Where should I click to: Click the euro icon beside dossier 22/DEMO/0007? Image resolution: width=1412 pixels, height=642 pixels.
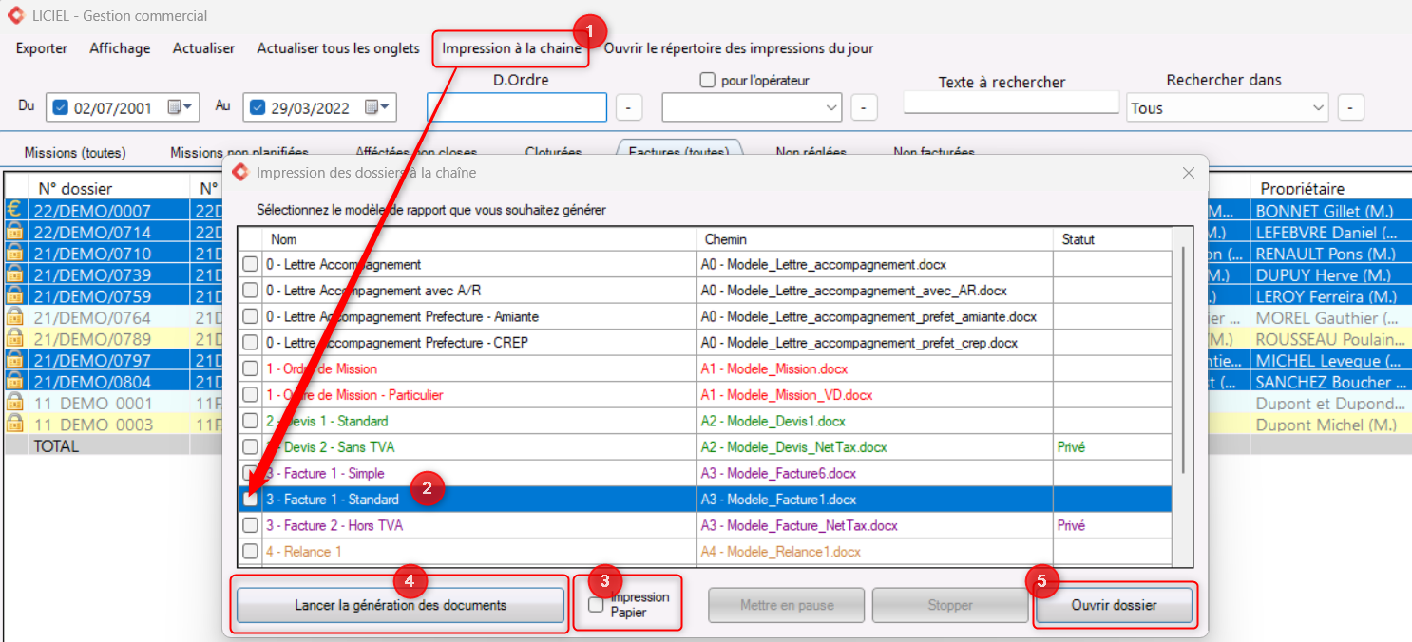[15, 210]
